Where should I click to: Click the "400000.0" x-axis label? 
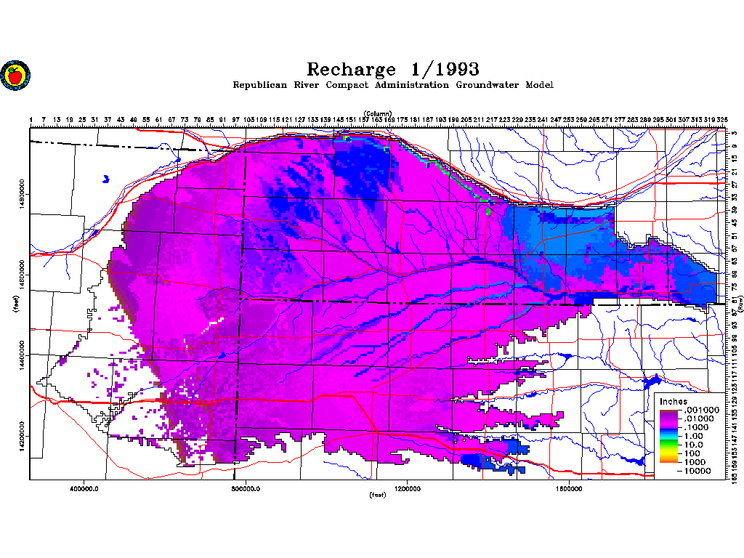(85, 489)
